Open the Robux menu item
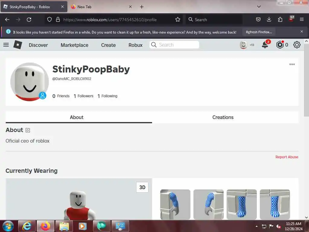The height and width of the screenshot is (232, 309). [x=135, y=45]
